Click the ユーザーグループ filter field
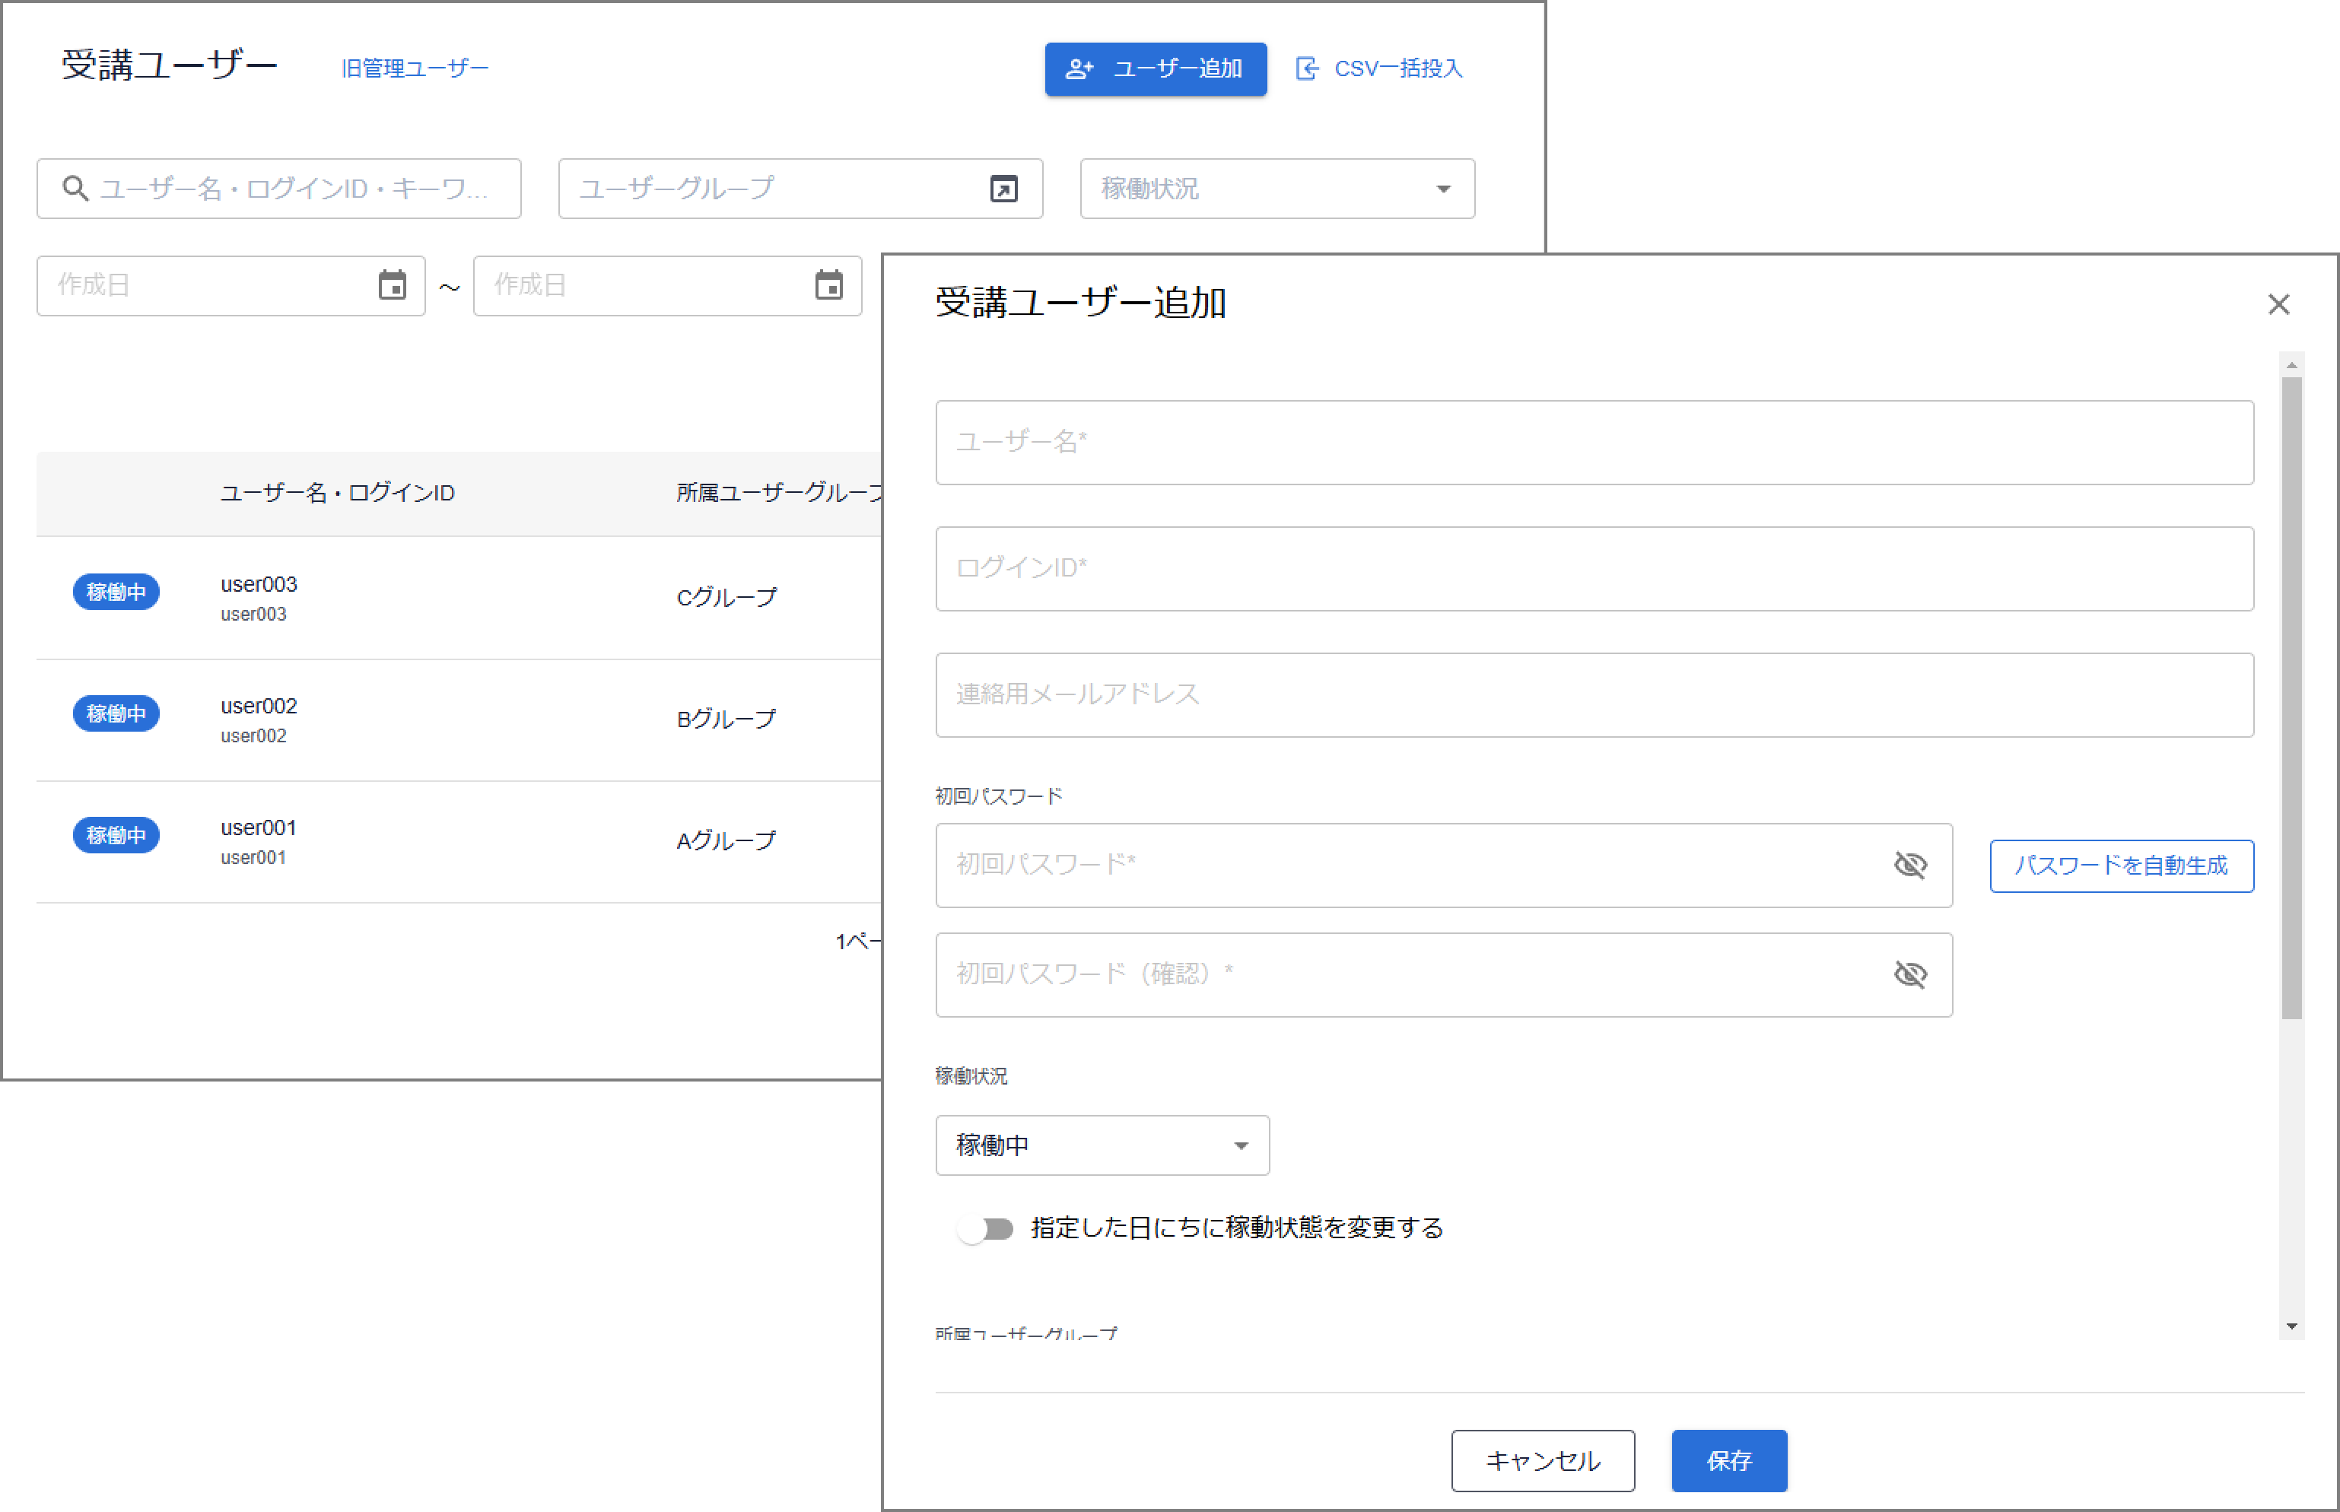Image resolution: width=2340 pixels, height=1512 pixels. 800,189
